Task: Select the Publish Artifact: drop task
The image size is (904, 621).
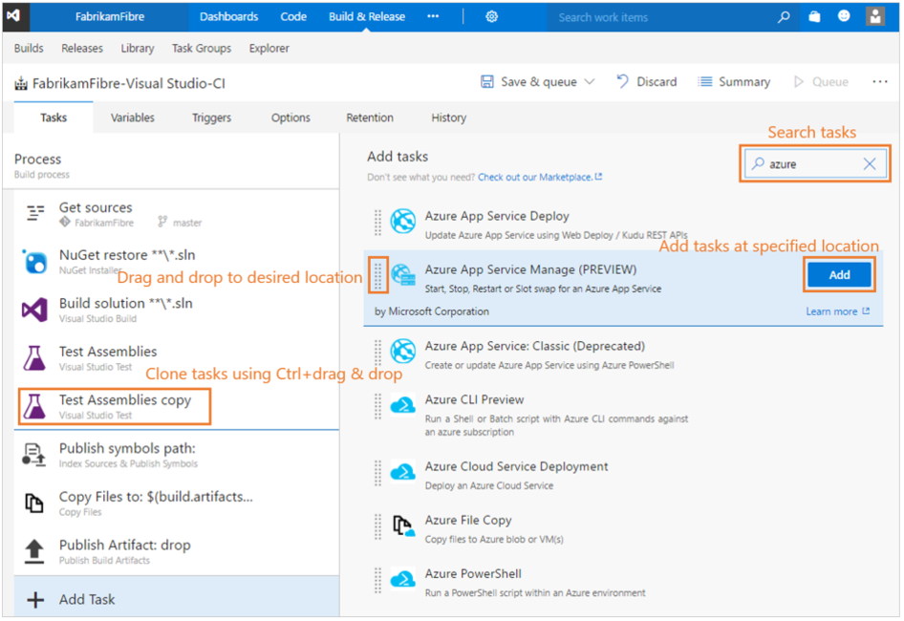Action: click(x=177, y=551)
